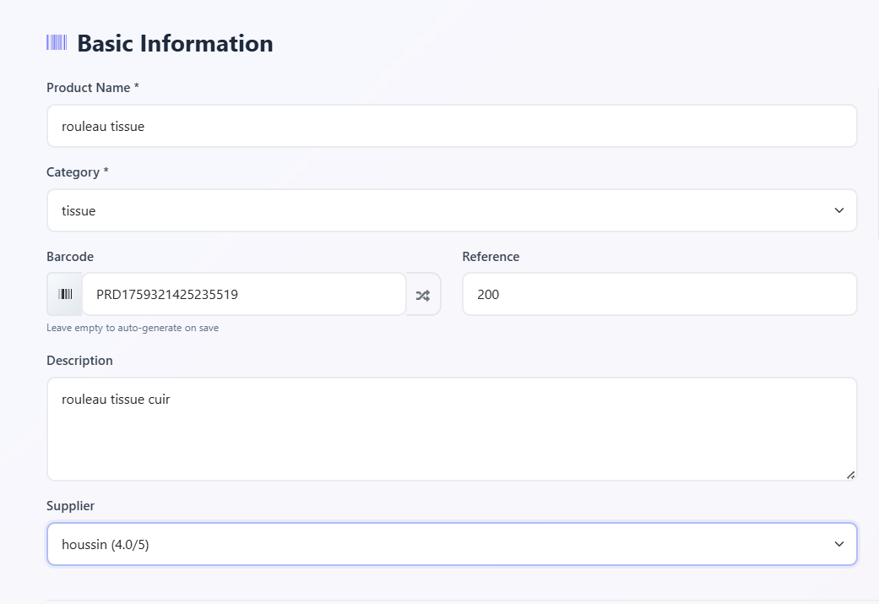Click the Supplier label
879x604 pixels.
(71, 506)
